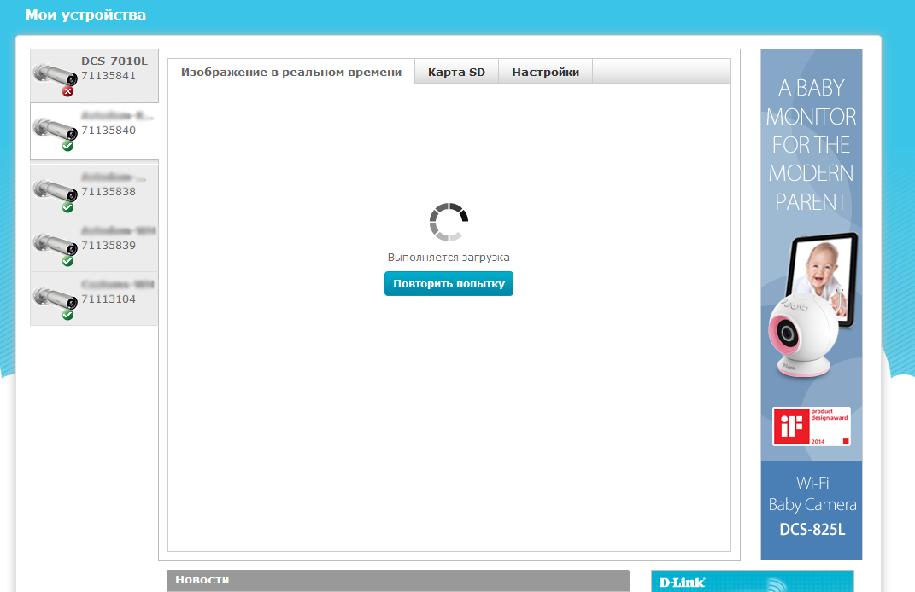The height and width of the screenshot is (592, 915).
Task: Click the Новости section header
Action: 398,580
